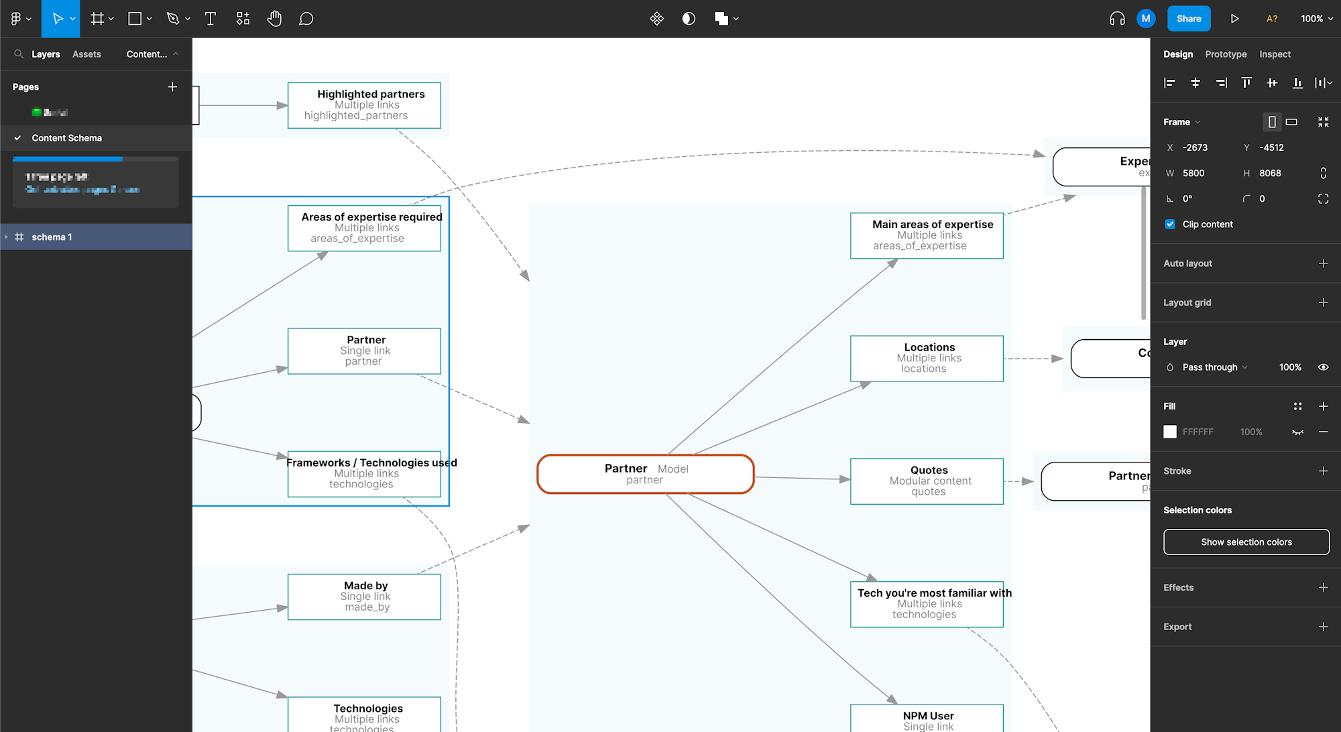
Task: Select the Move tool
Action: [58, 19]
